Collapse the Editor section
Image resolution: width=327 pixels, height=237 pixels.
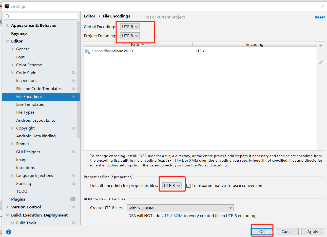(7, 41)
